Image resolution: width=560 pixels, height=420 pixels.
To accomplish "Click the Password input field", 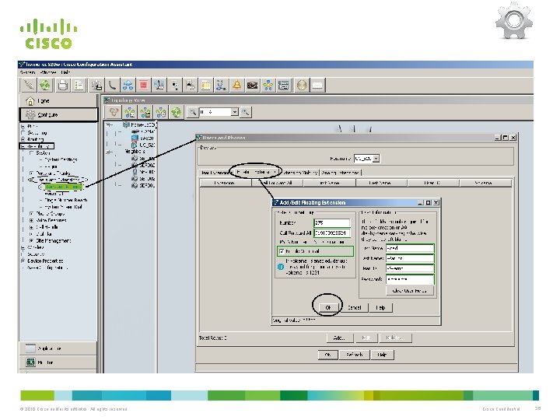I will [410, 278].
